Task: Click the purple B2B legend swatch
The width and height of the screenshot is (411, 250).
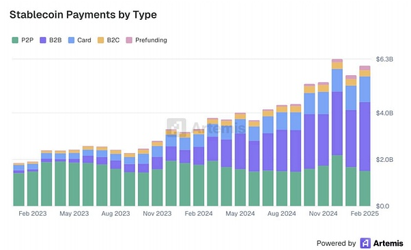Action: click(43, 40)
